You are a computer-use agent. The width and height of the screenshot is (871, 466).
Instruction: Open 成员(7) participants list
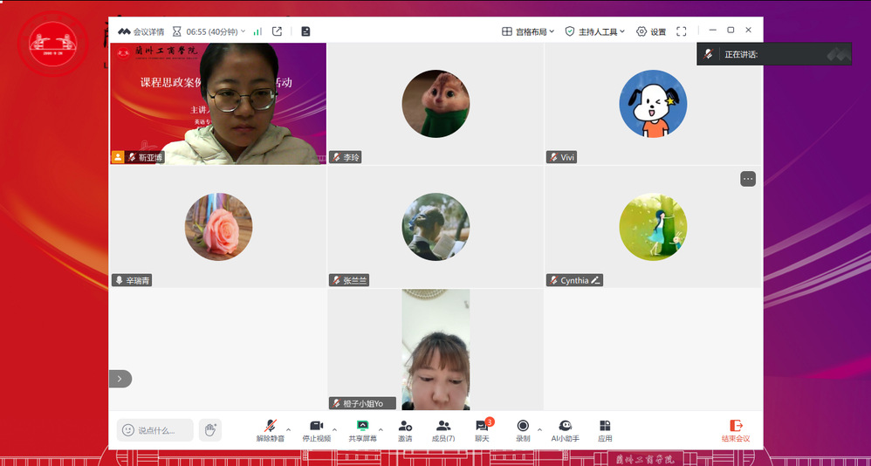[443, 430]
